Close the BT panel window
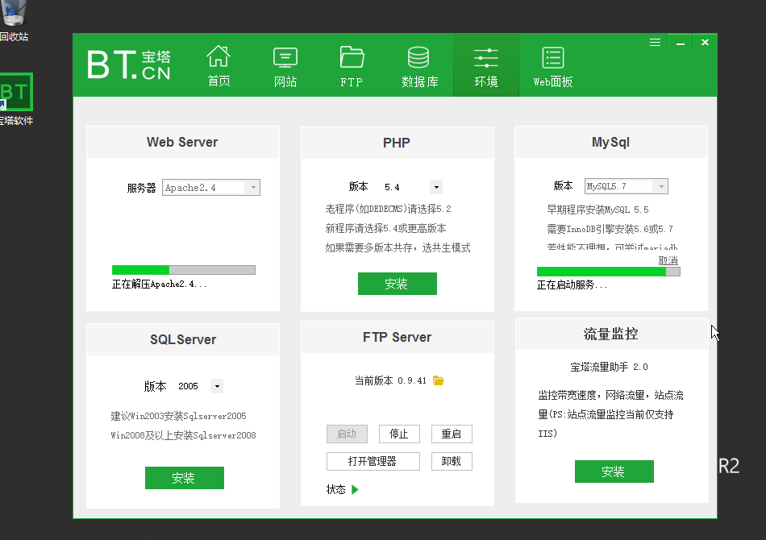Image resolution: width=766 pixels, height=540 pixels. click(x=705, y=43)
